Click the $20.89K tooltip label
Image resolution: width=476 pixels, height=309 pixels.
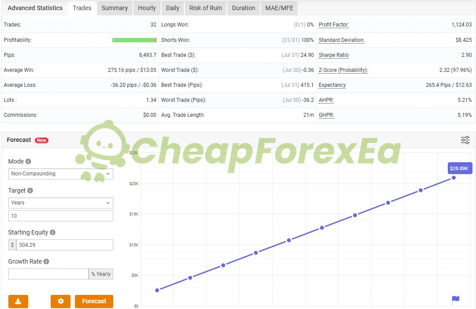pyautogui.click(x=460, y=168)
